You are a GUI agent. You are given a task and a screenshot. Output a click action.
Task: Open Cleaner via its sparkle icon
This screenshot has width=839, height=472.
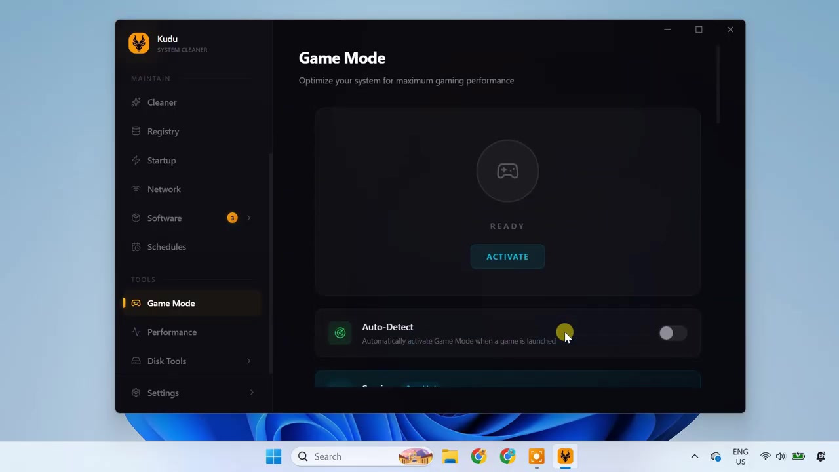(136, 102)
